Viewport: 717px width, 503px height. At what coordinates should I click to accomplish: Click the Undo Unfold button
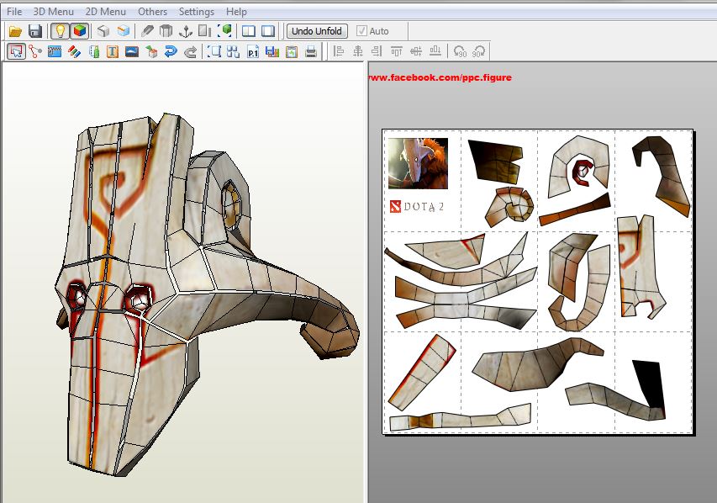point(317,31)
